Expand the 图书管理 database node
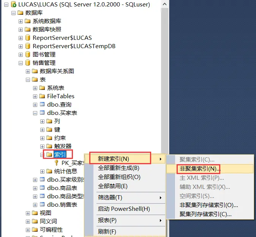Image resolution: width=256 pixels, height=237 pixels. [x=21, y=55]
